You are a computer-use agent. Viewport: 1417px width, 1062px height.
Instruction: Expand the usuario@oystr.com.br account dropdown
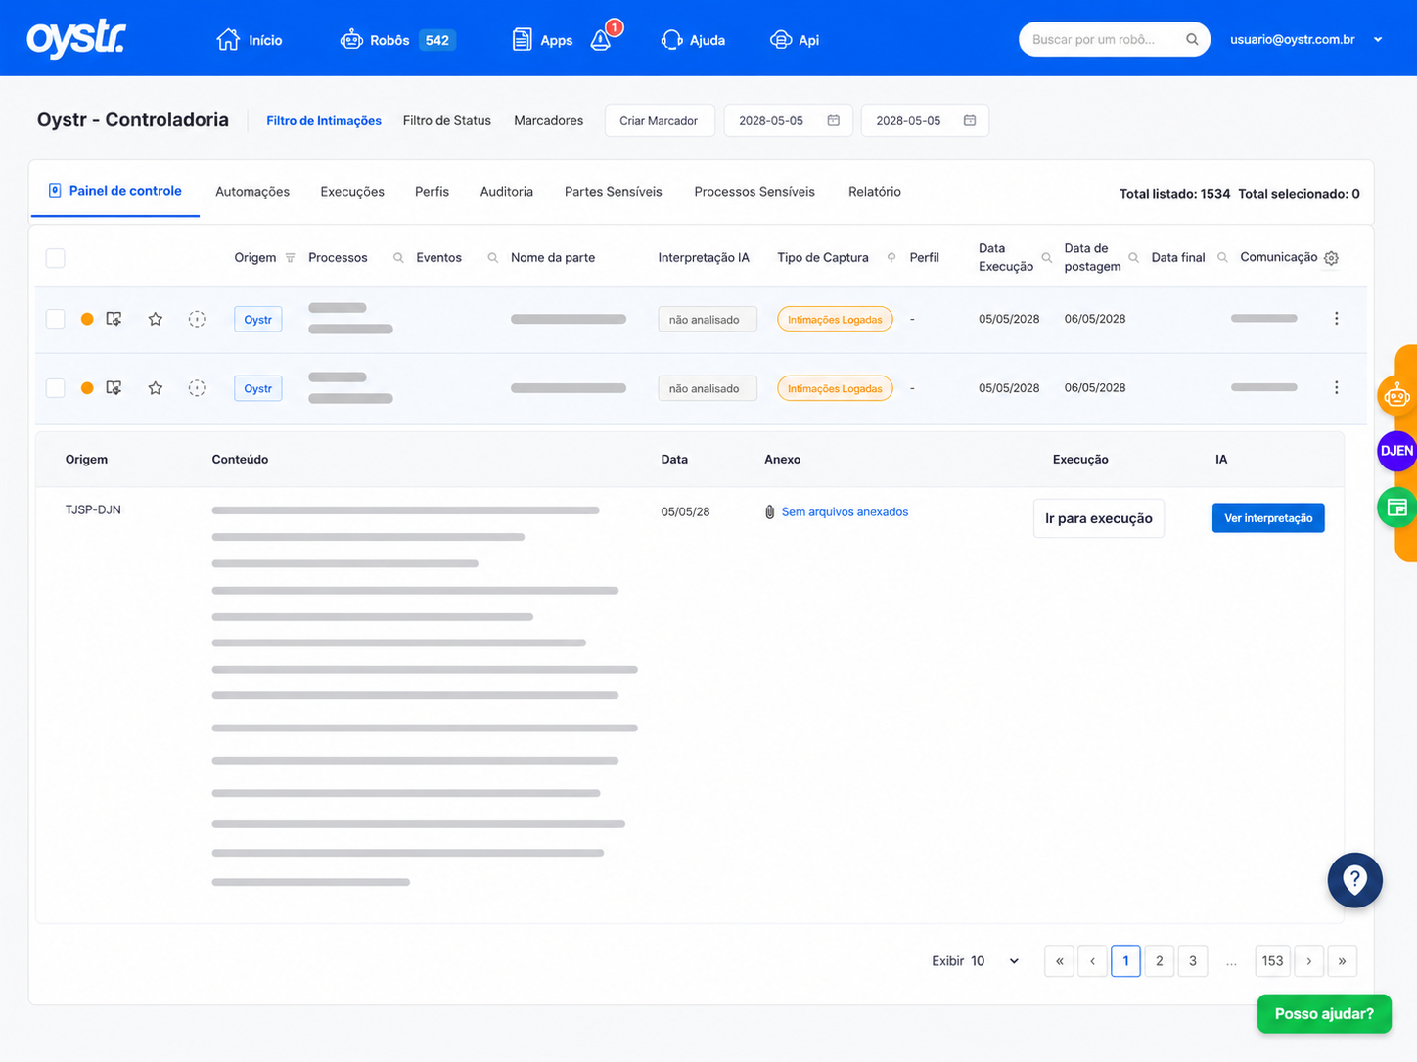tap(1378, 40)
